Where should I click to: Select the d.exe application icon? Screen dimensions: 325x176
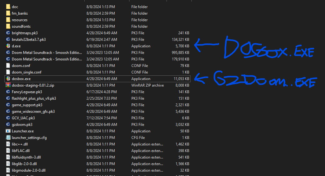(8, 46)
